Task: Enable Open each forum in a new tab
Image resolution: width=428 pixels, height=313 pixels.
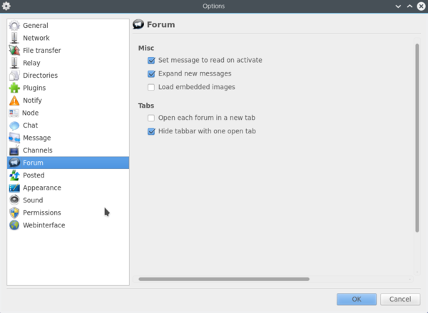Action: coord(151,118)
